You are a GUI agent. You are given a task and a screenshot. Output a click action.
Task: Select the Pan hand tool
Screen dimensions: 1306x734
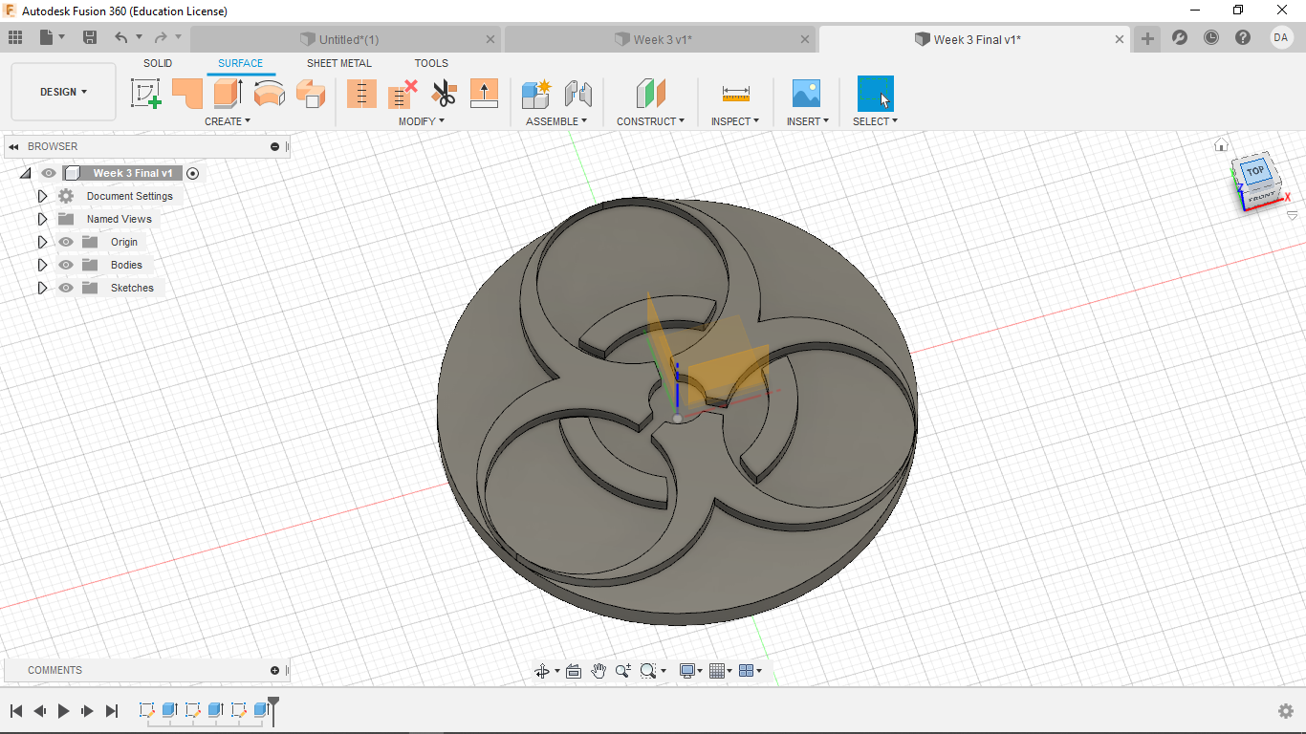click(x=599, y=671)
